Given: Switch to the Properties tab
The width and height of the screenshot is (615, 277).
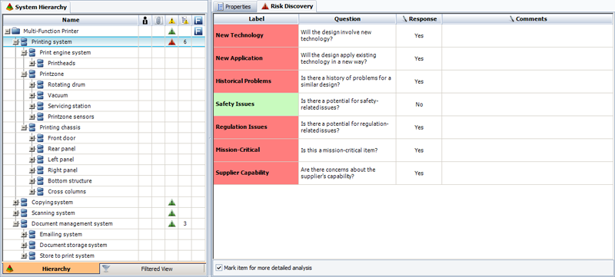Looking at the screenshot, I should point(234,6).
